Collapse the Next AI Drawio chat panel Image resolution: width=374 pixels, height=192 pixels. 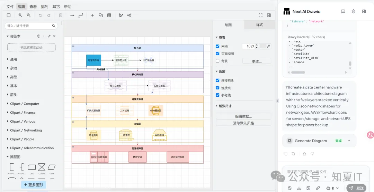(x=364, y=11)
